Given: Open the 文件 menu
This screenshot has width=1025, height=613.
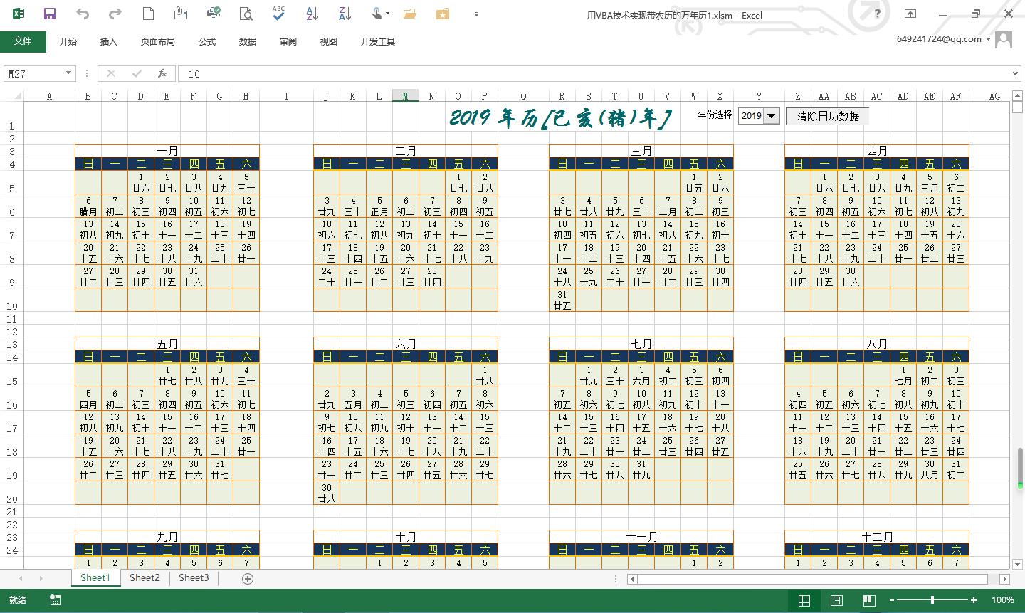Looking at the screenshot, I should tap(23, 41).
